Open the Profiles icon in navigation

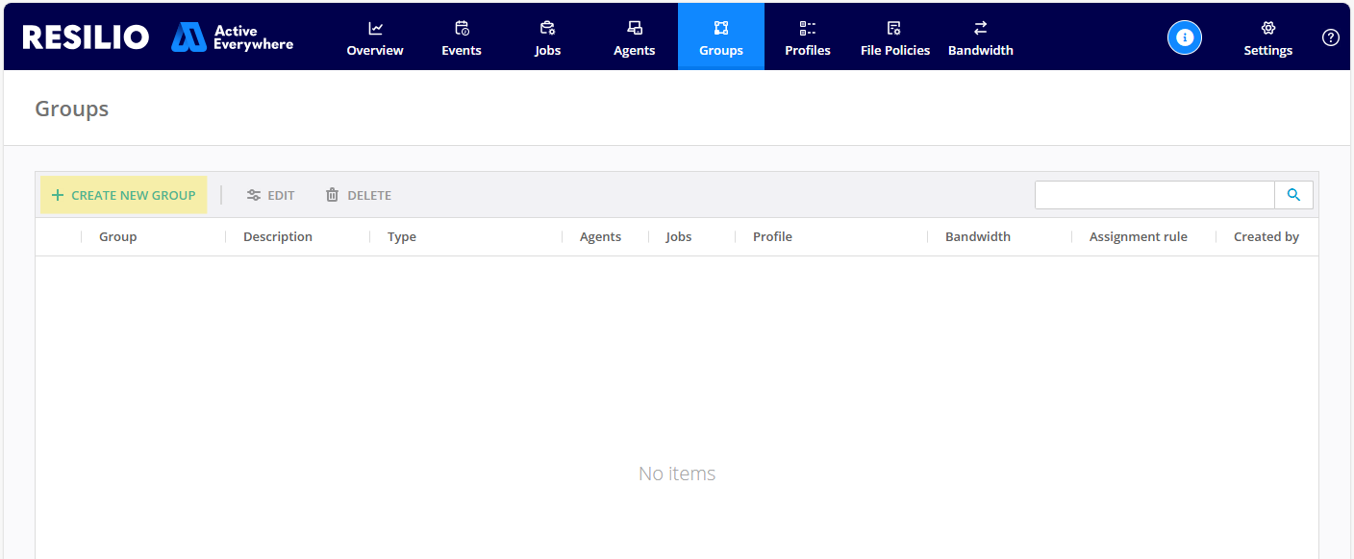(x=808, y=29)
